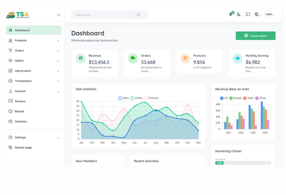Toggle the Visitors series in chart legend

[132, 98]
